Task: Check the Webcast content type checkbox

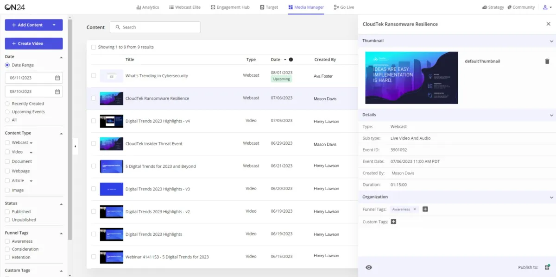Action: click(7, 142)
